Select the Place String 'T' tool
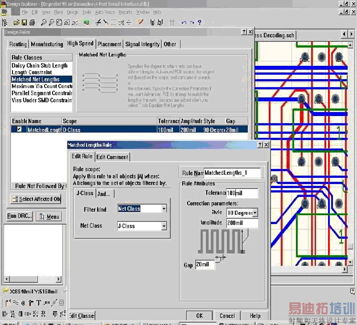This screenshot has height=325, width=357. [x=39, y=303]
